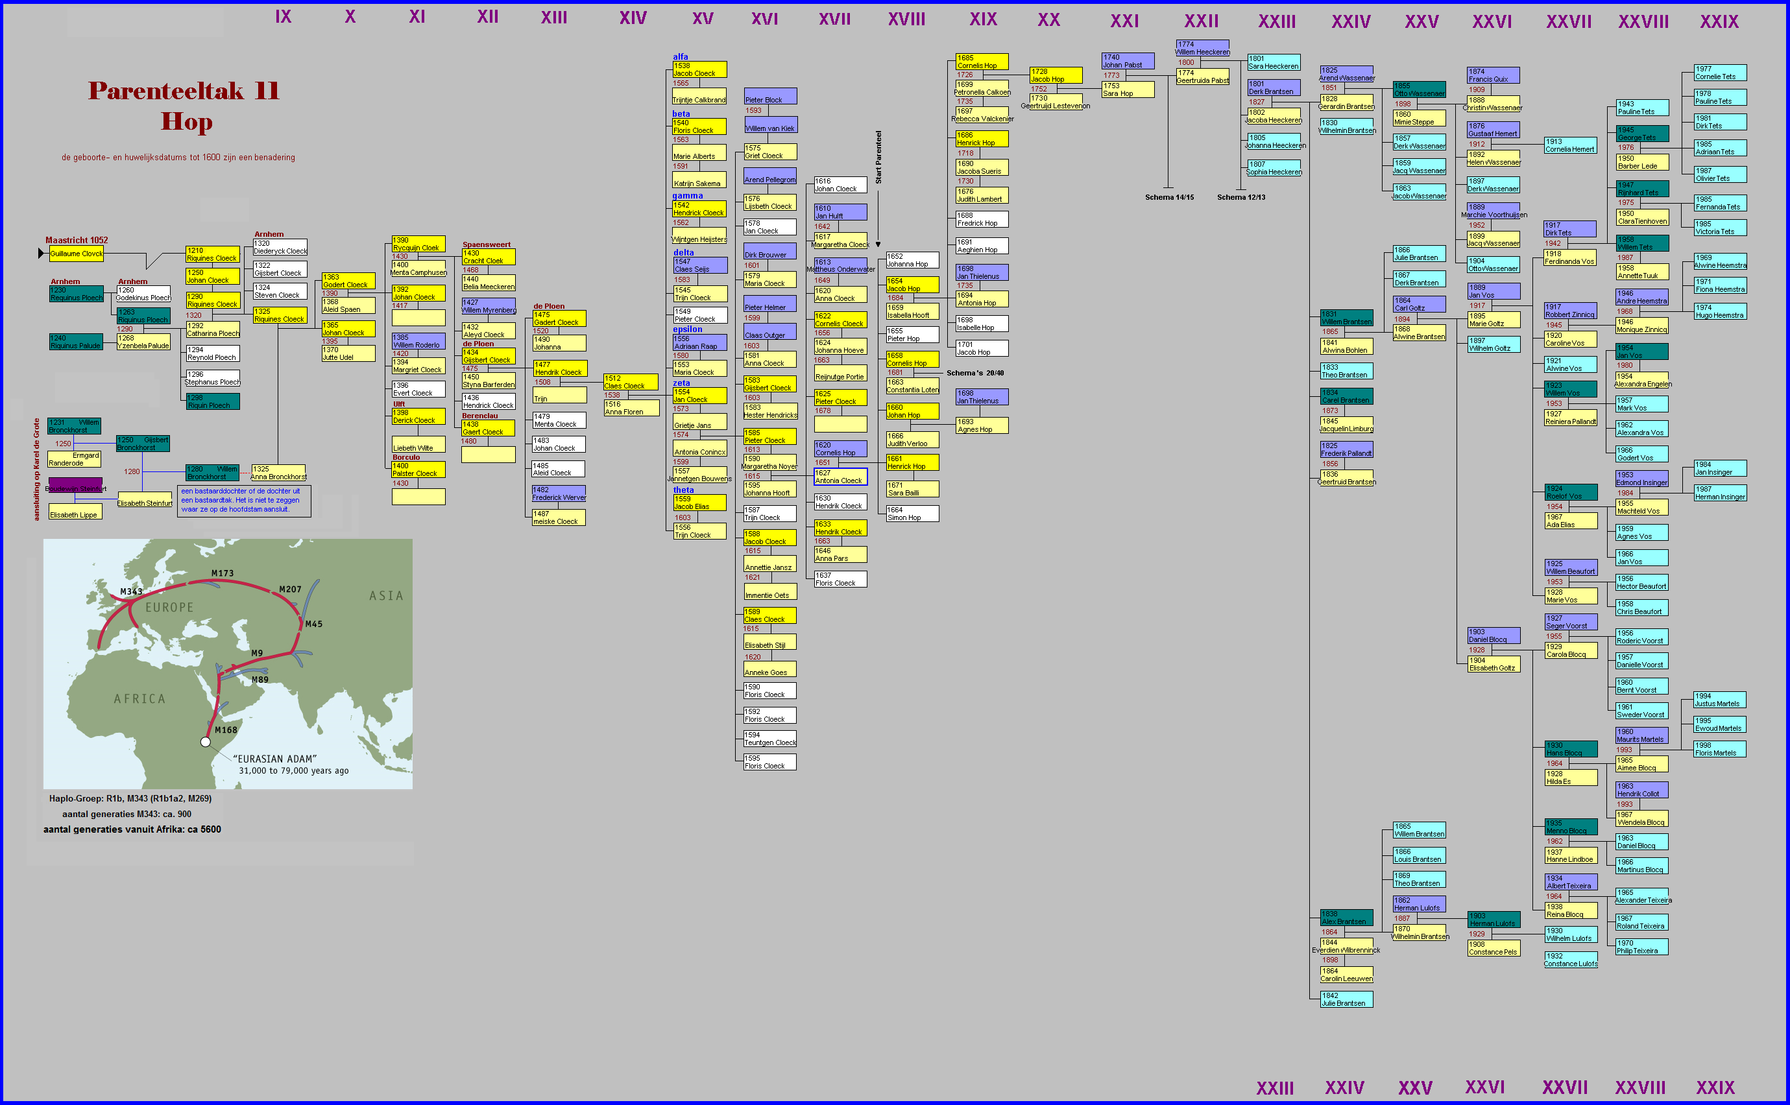Select the Schema 14/15 reference label
Screen dimensions: 1790x1105
(x=1169, y=197)
